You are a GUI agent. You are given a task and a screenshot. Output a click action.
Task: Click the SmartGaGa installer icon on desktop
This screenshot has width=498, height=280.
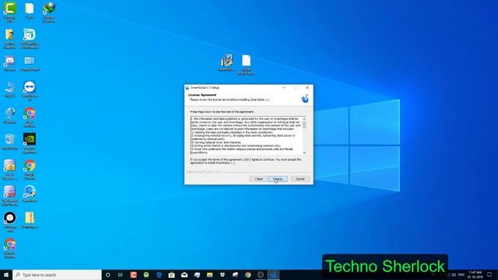point(226,62)
